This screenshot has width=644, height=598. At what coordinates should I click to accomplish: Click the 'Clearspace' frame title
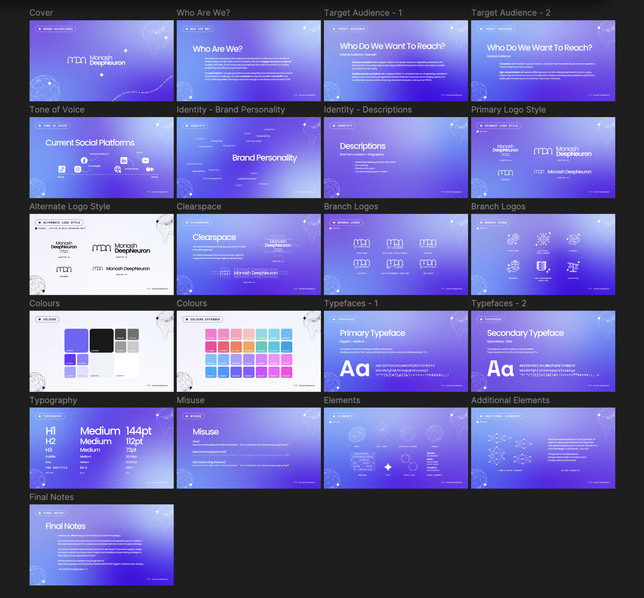tap(199, 206)
